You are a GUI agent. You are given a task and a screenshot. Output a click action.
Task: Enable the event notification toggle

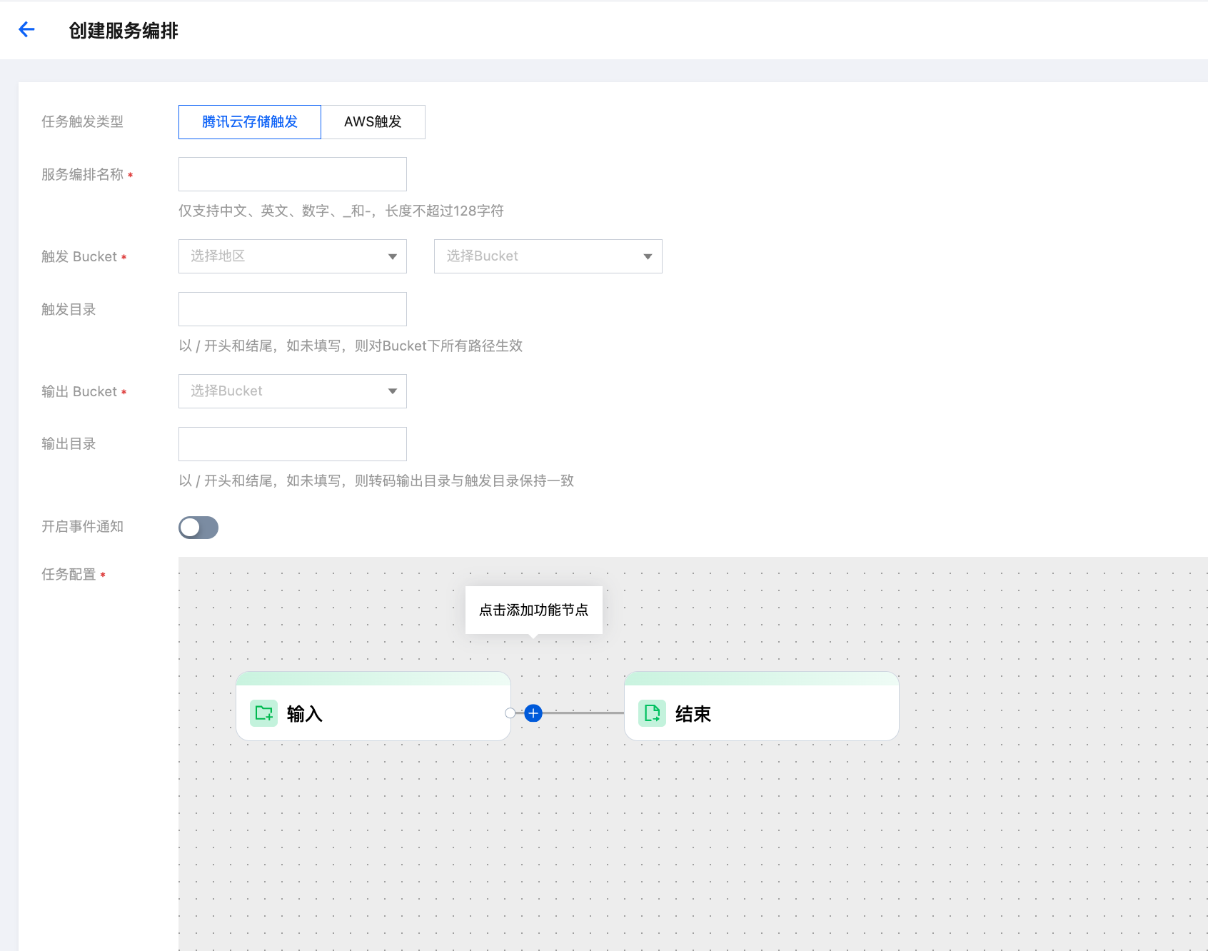(x=198, y=528)
